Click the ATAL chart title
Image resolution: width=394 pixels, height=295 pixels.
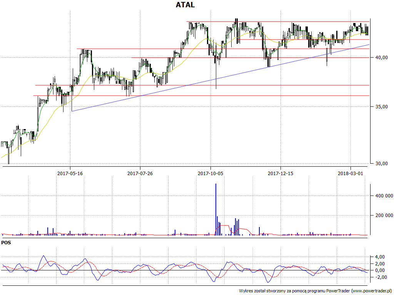185,5
